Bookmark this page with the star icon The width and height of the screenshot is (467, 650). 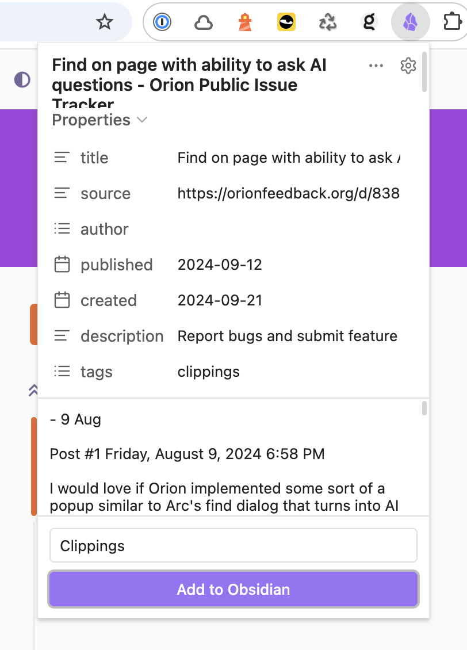pyautogui.click(x=104, y=22)
